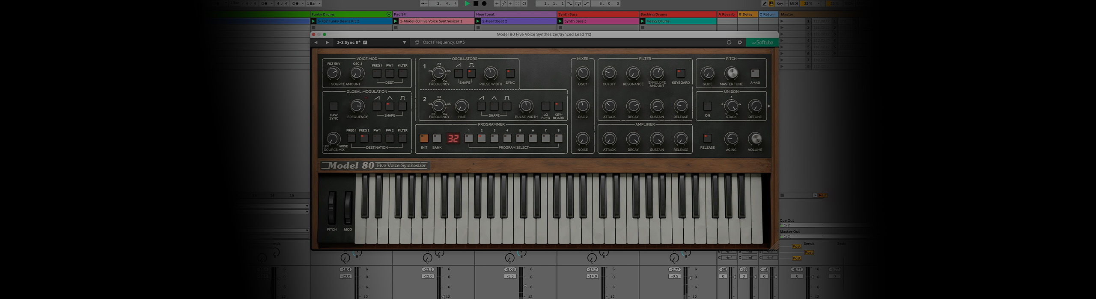
Task: Click the Softube logo button
Action: click(x=762, y=43)
